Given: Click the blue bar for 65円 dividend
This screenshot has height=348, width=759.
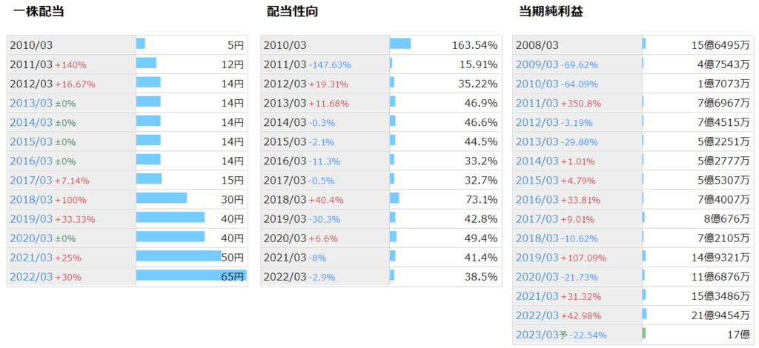Looking at the screenshot, I should click(x=191, y=275).
